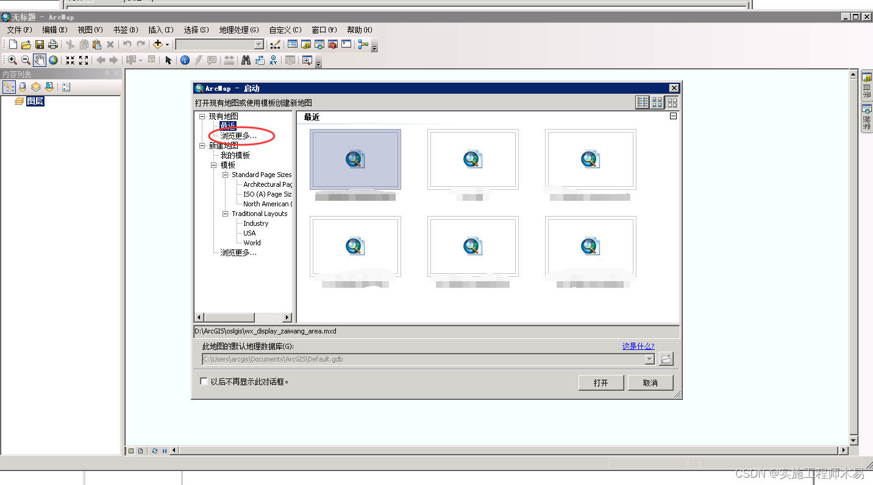Select the highlighted recent map thumbnail
The image size is (873, 485).
tap(355, 159)
